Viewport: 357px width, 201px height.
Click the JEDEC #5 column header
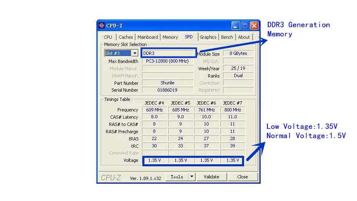click(x=181, y=103)
